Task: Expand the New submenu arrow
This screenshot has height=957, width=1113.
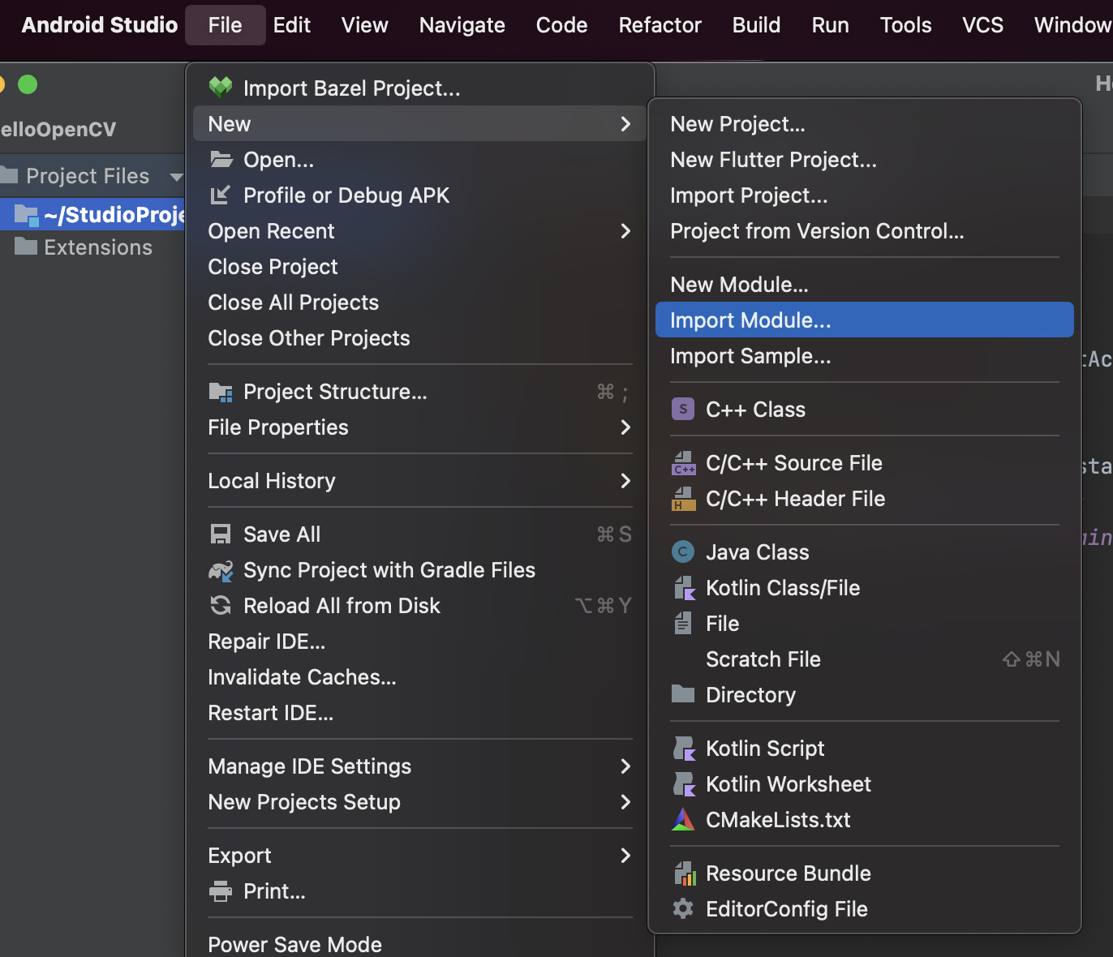Action: coord(625,124)
